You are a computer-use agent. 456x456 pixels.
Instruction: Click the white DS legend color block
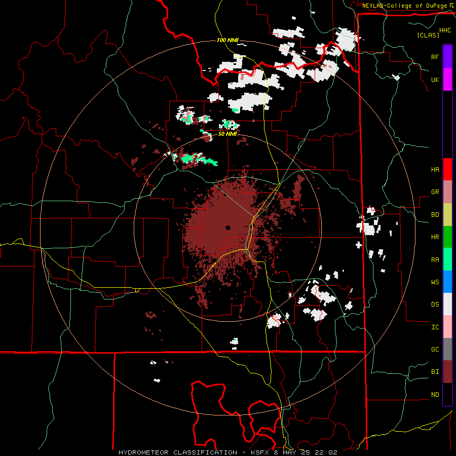pos(447,304)
